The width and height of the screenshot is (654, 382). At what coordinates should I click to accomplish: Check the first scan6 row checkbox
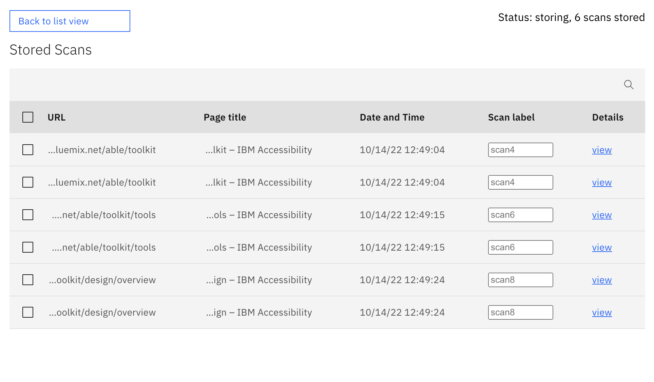pyautogui.click(x=27, y=214)
